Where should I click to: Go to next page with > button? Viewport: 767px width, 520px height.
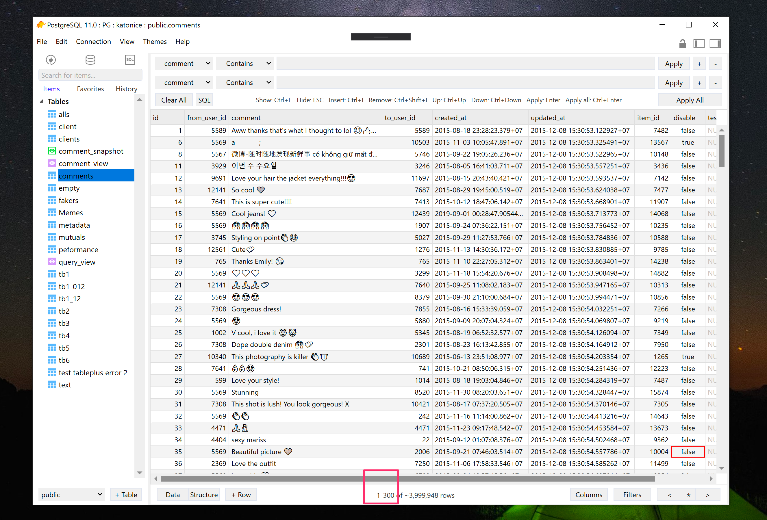tap(707, 494)
